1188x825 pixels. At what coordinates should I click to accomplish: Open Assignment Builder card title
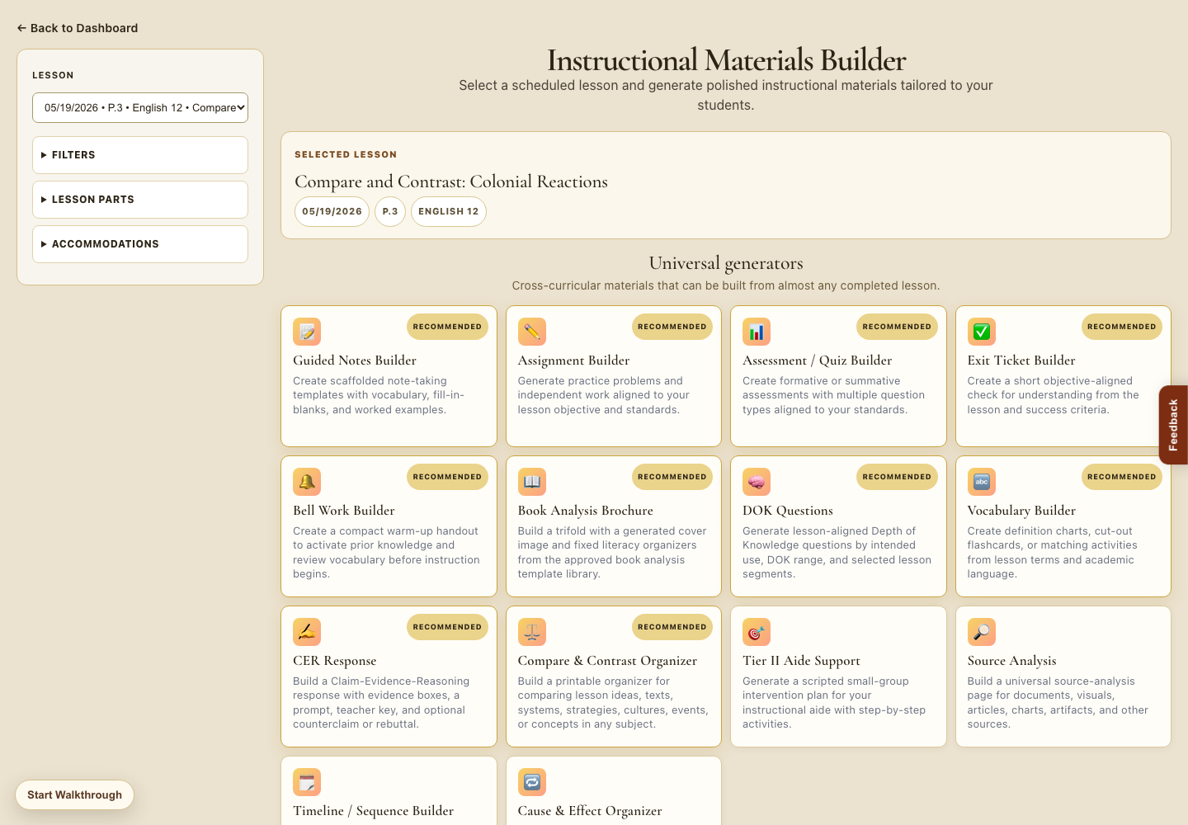click(573, 361)
